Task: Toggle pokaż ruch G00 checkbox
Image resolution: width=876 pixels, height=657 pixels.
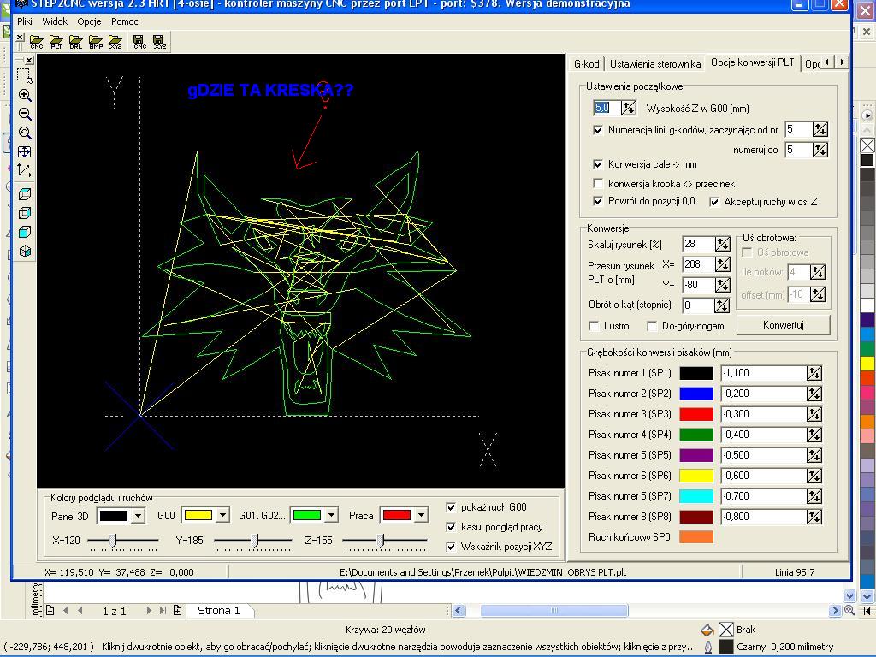Action: tap(451, 507)
